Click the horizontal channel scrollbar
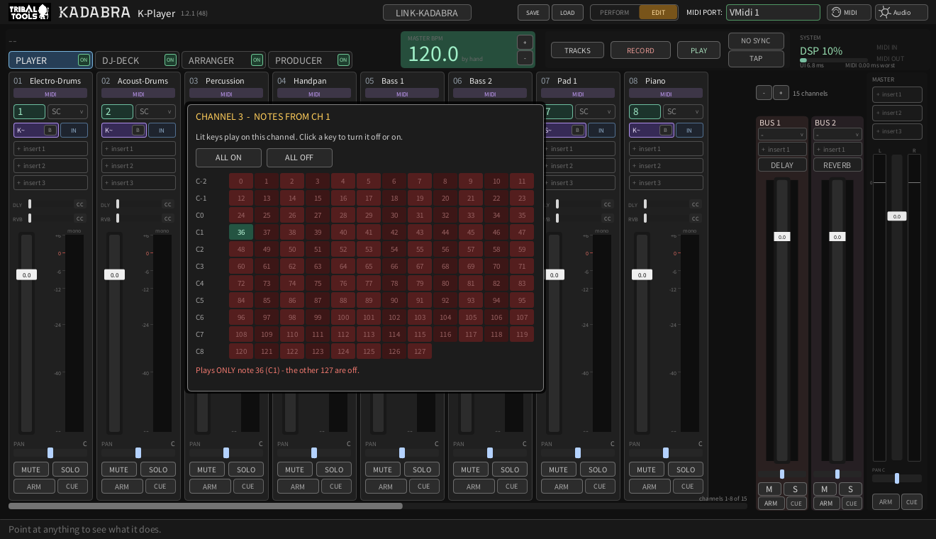936x539 pixels. (x=206, y=506)
